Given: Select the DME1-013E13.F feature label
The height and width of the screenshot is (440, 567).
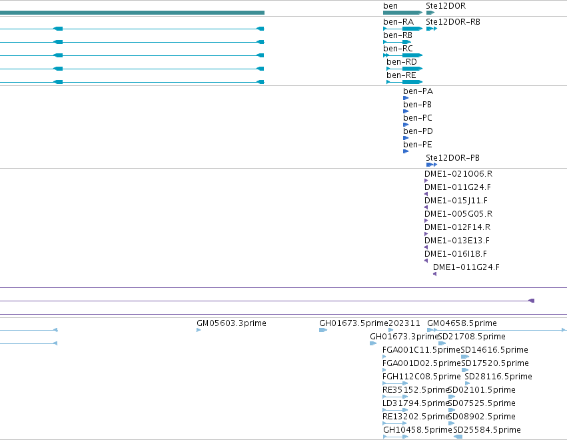Looking at the screenshot, I should coord(457,241).
